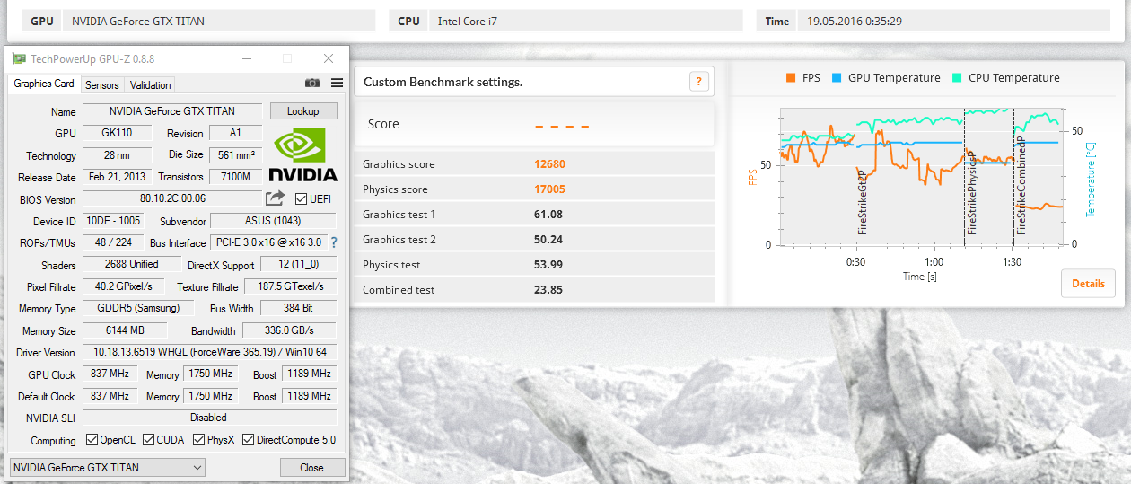Screen dimensions: 1131x484
Task: Click the Time value 19.05.2016 0:35:29
Action: (x=854, y=21)
